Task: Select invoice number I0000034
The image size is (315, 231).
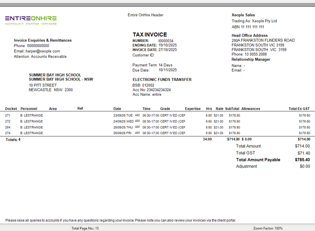Action: [x=165, y=41]
